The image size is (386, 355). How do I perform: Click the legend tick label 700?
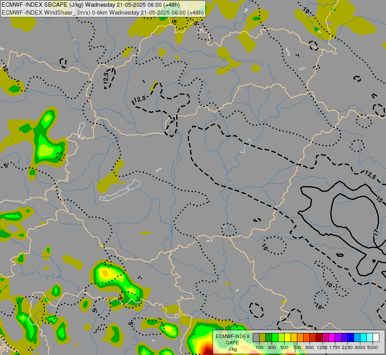pyautogui.click(x=297, y=348)
